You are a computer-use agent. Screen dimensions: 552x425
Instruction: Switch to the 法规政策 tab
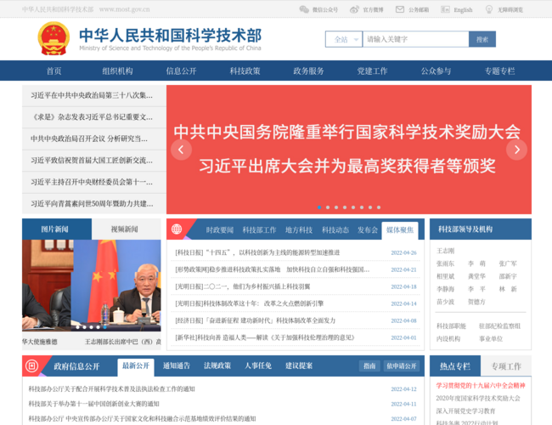click(x=217, y=365)
